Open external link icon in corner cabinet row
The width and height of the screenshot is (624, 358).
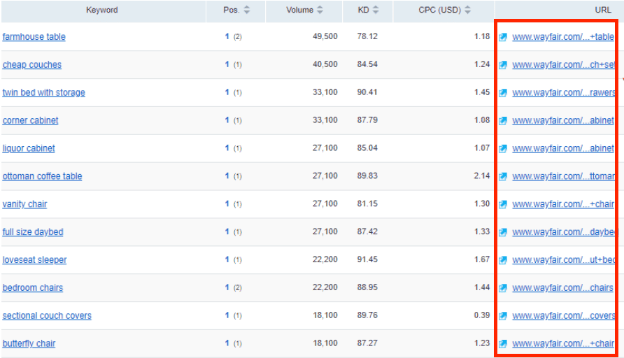(503, 121)
